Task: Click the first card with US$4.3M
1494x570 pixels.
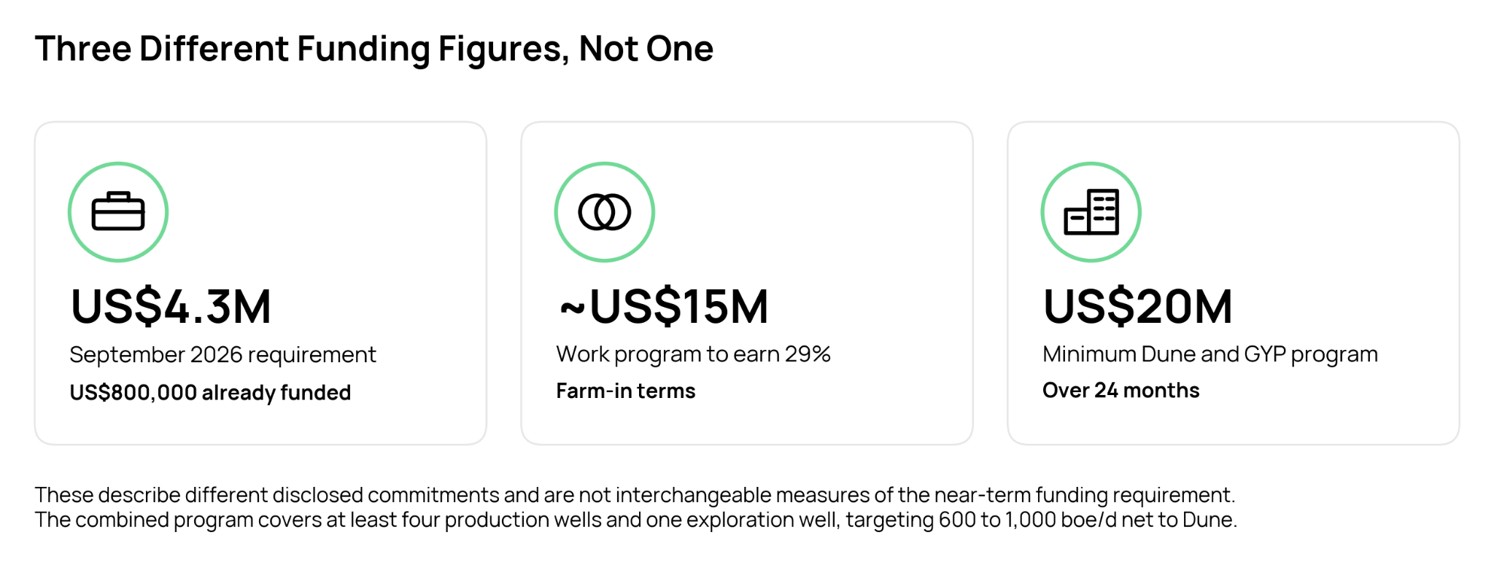Action: tap(260, 283)
